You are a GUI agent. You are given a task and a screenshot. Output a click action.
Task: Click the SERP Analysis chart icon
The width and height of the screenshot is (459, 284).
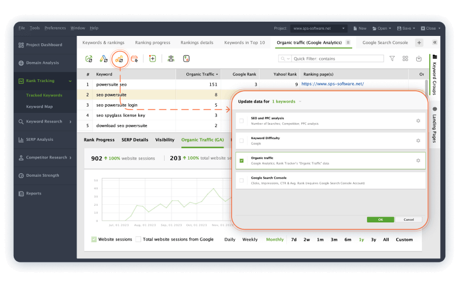(21, 140)
